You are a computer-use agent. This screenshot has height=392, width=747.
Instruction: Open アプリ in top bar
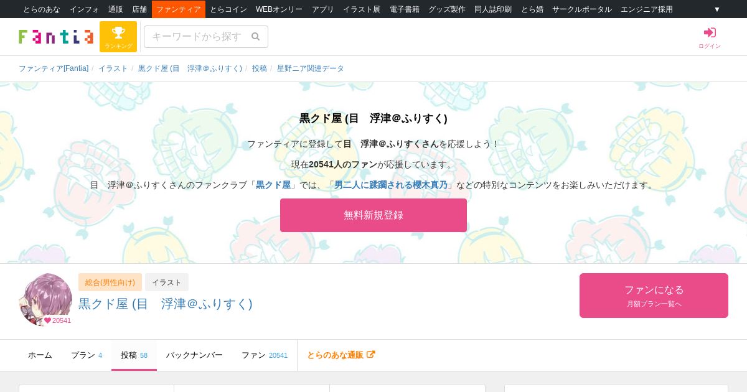pos(323,9)
